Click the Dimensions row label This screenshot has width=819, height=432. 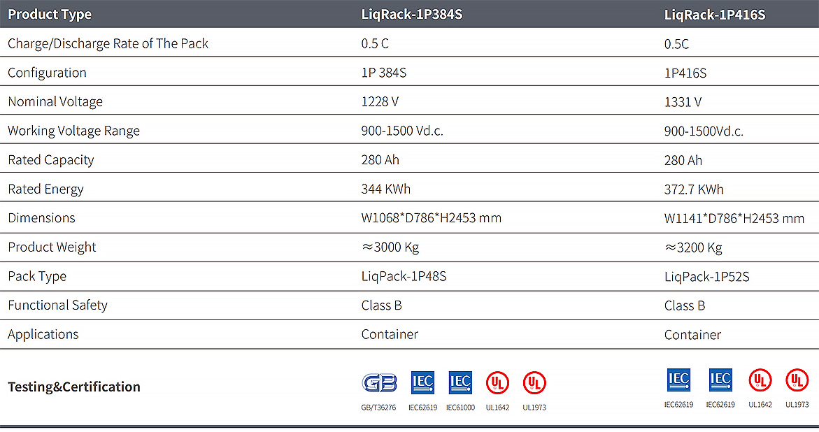point(41,217)
